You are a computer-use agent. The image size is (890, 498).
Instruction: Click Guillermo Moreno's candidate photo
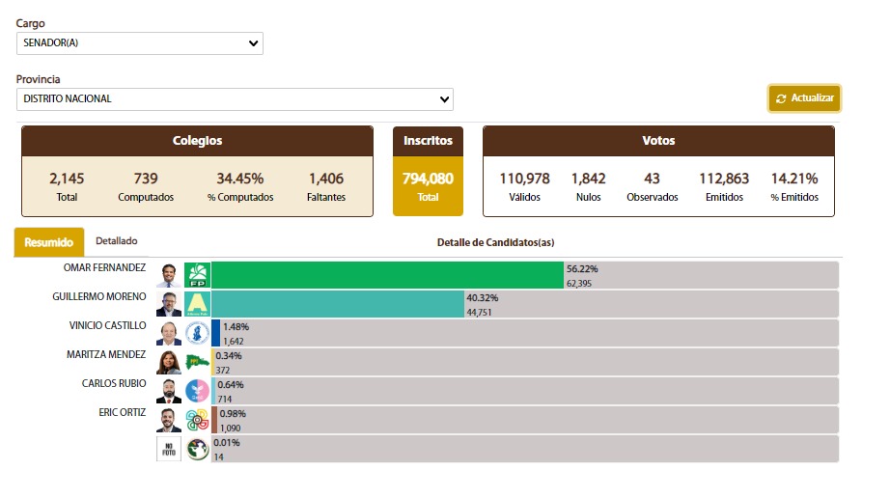click(x=169, y=304)
